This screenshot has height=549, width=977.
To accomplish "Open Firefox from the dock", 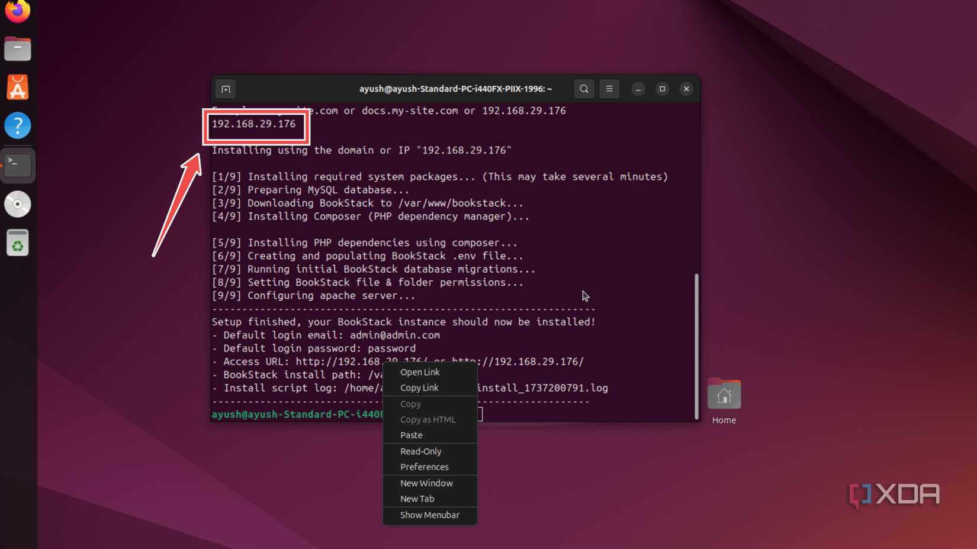I will pos(17,11).
